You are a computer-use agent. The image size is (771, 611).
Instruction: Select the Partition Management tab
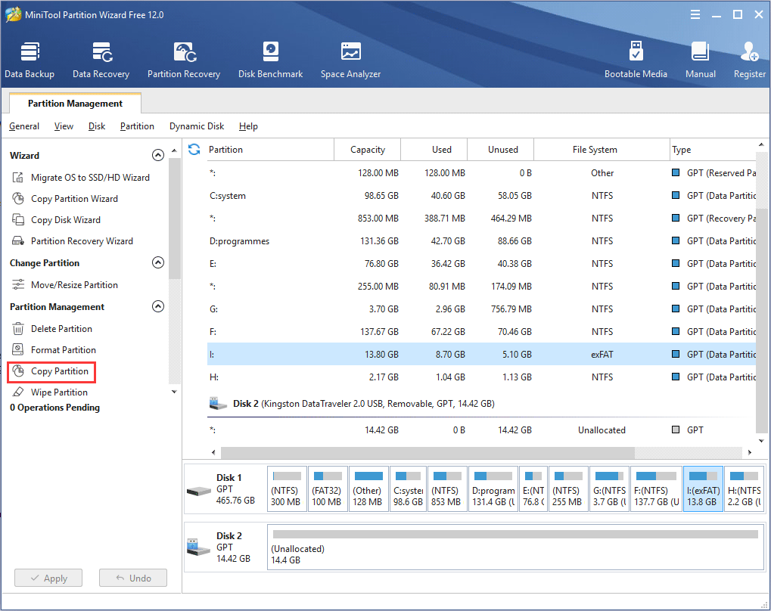point(75,104)
